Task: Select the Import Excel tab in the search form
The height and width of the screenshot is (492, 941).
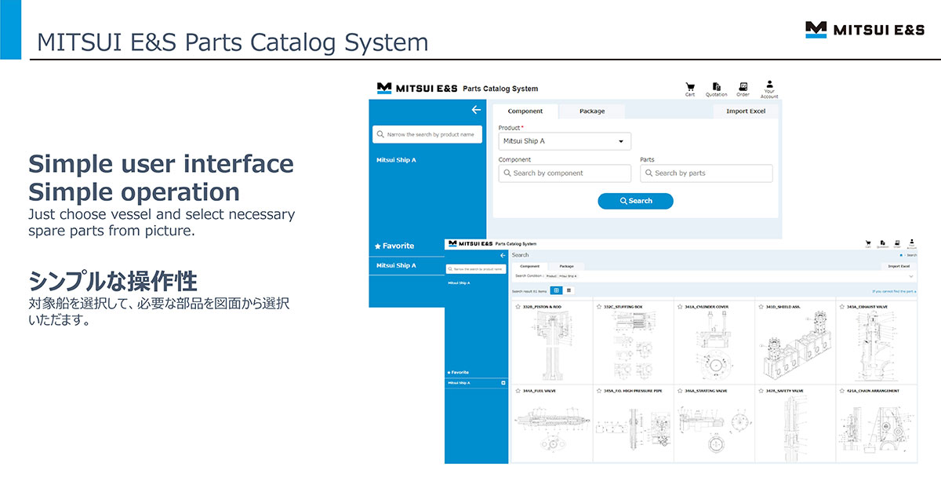Action: tap(745, 111)
